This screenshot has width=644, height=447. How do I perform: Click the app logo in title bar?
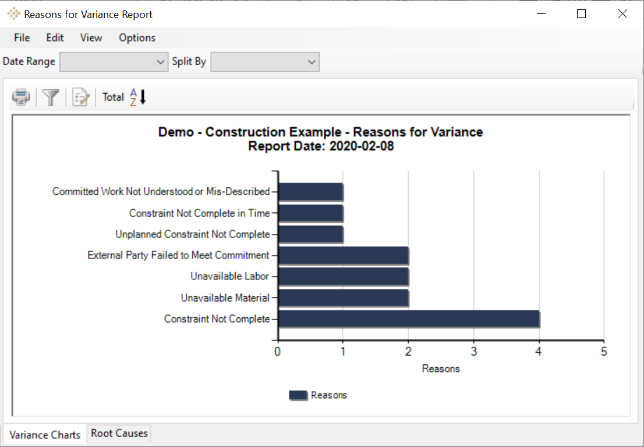13,14
